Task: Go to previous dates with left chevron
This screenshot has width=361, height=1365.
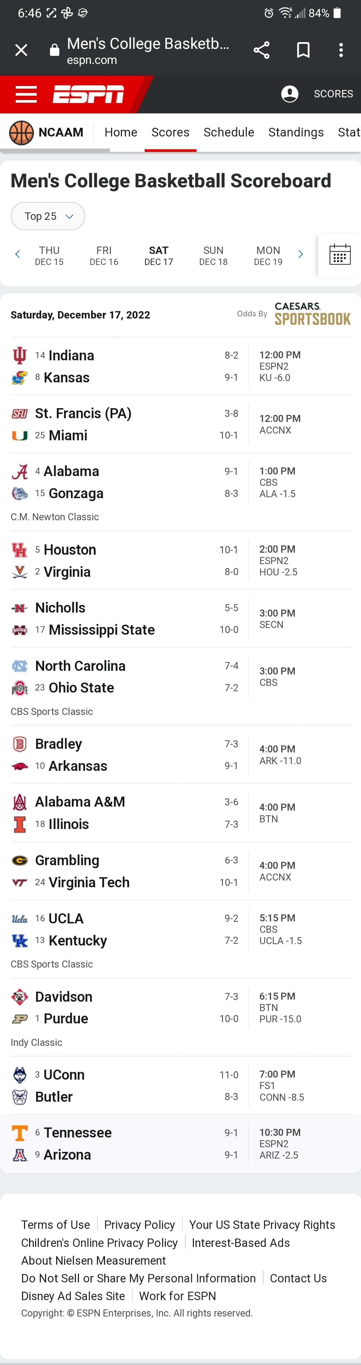Action: click(17, 254)
